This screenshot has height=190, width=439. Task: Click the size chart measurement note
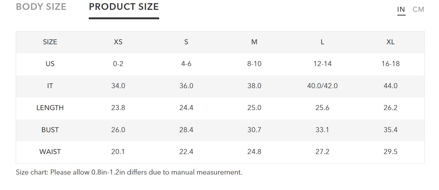click(129, 172)
